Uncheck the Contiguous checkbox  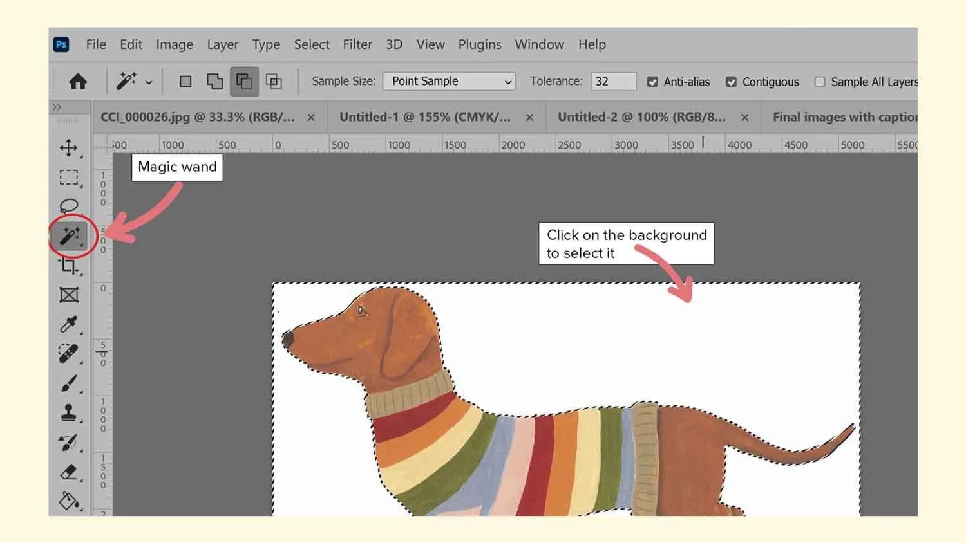pos(731,82)
